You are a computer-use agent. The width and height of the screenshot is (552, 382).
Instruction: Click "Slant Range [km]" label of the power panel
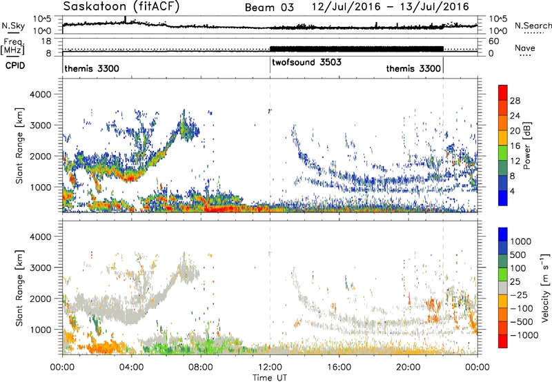(x=19, y=145)
